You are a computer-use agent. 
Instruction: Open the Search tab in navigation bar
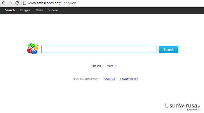10,10
